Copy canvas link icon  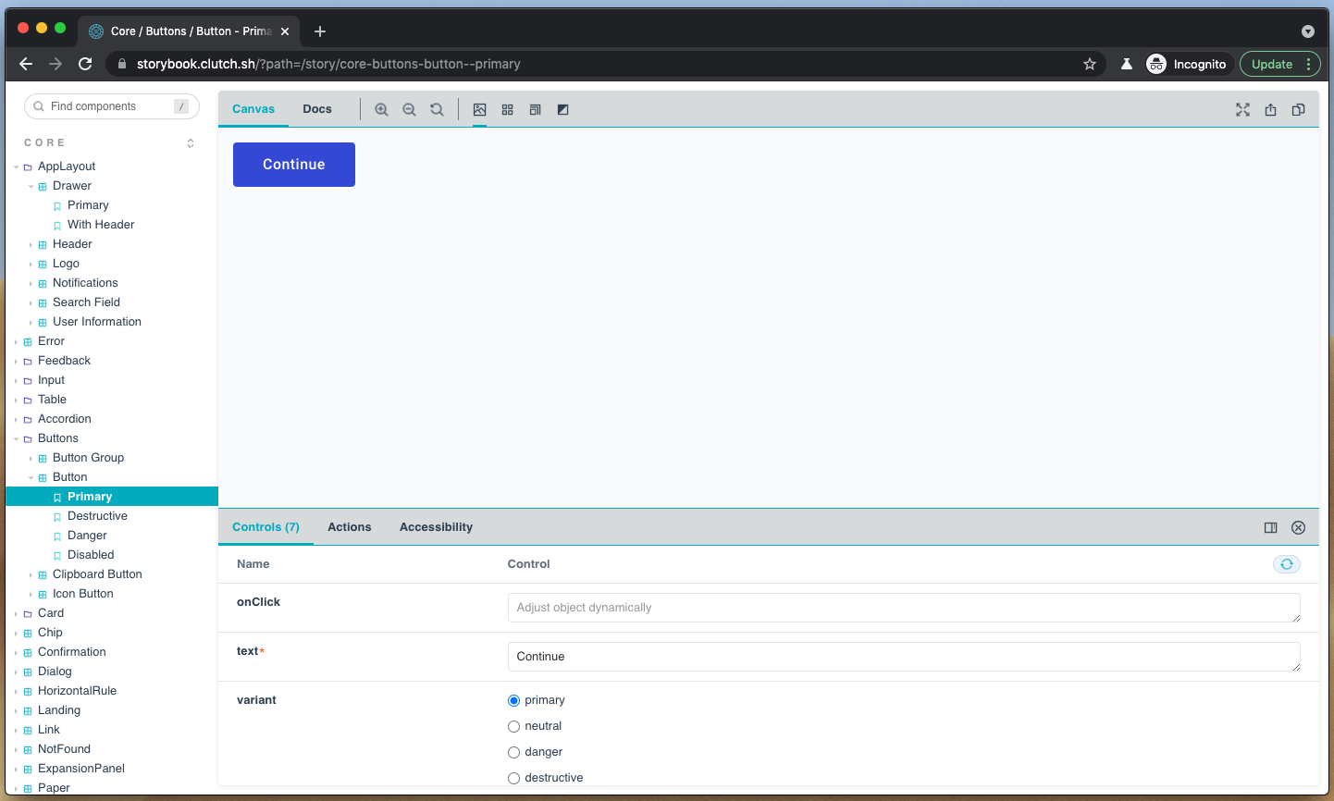[x=1298, y=109]
